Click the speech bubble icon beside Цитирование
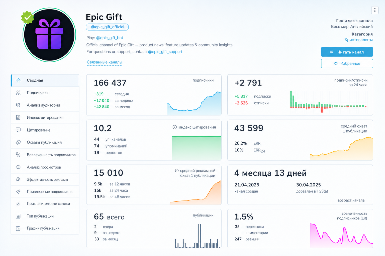385x256 pixels. (x=18, y=130)
